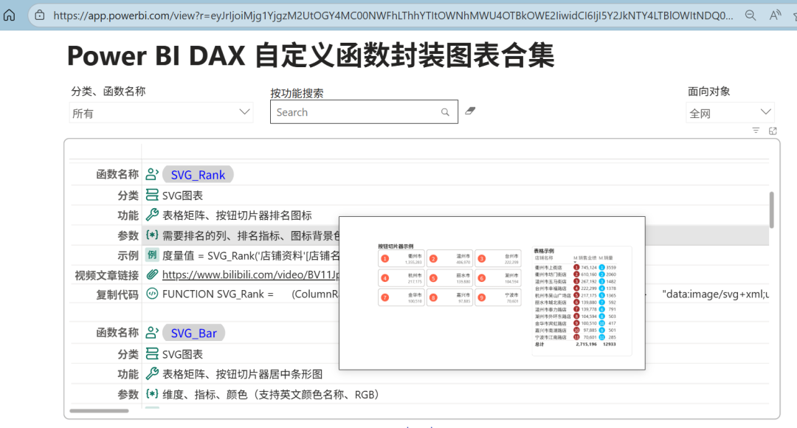This screenshot has width=797, height=428.
Task: Enter focus mode for the visual
Action: [x=773, y=131]
